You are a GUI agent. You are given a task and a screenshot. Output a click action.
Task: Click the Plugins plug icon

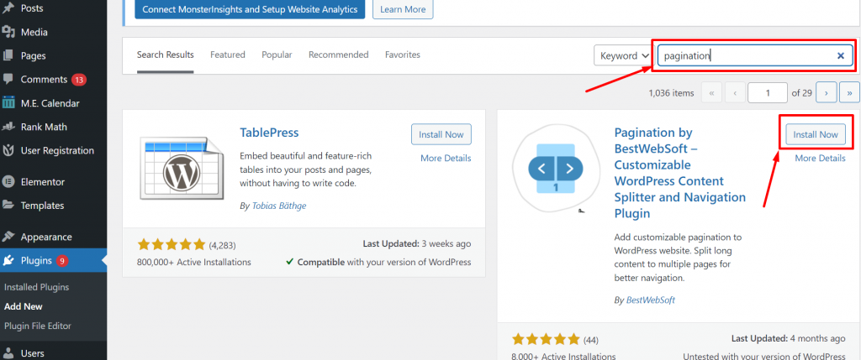click(8, 261)
